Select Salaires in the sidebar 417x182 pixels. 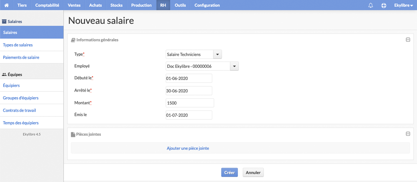click(32, 32)
